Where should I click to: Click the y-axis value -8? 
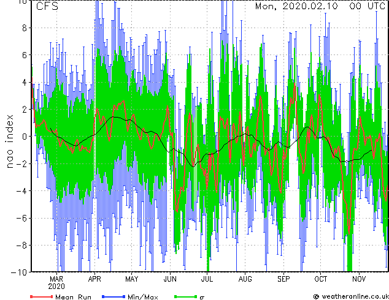tap(21, 246)
